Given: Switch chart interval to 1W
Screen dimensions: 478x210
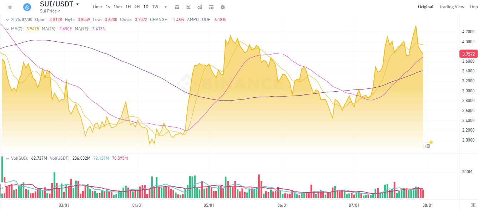Looking at the screenshot, I should tap(155, 7).
